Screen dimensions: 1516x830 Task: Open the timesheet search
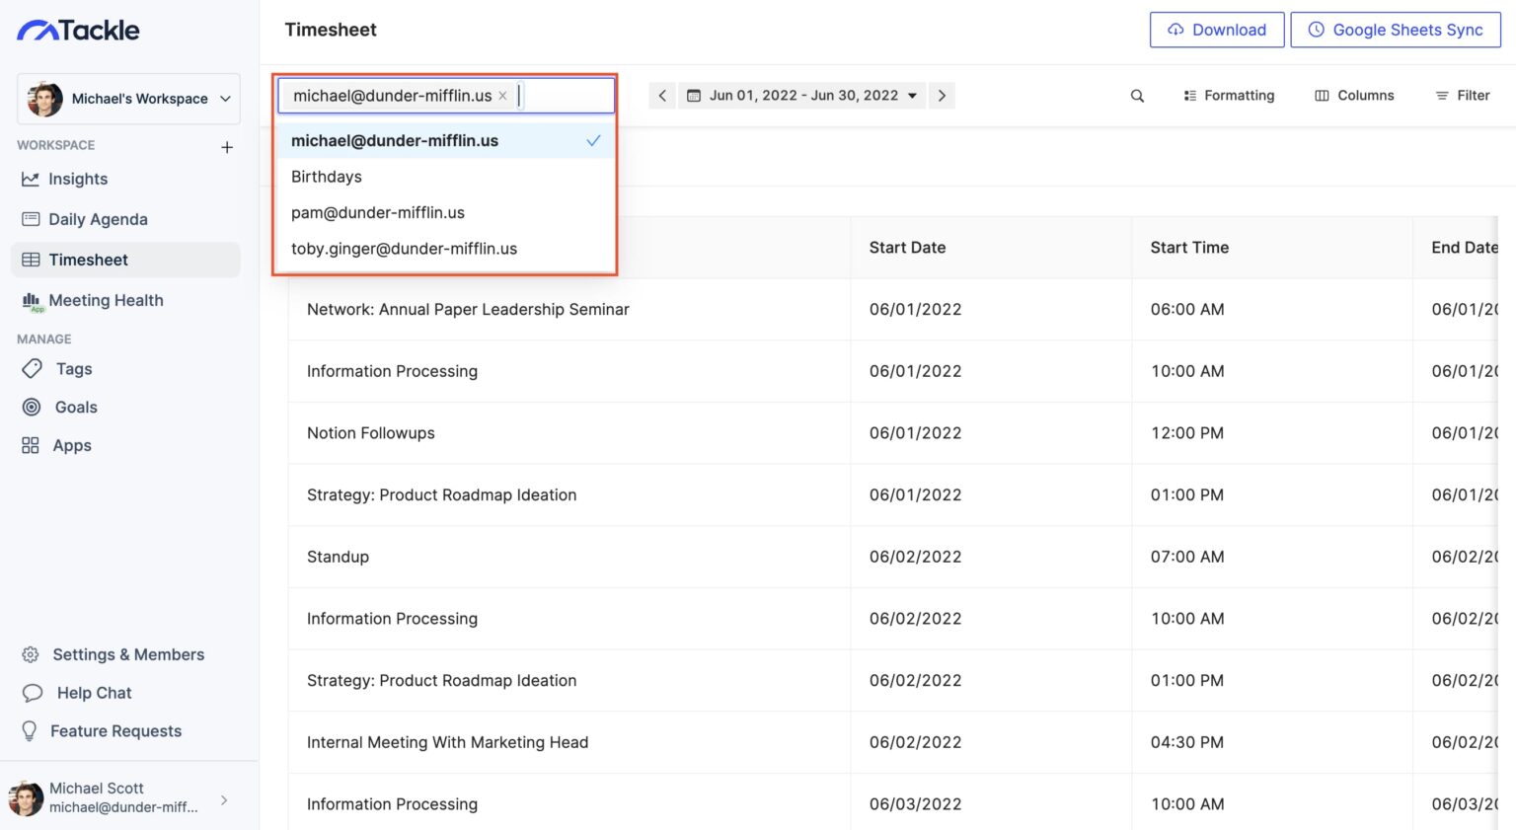[x=1136, y=95]
